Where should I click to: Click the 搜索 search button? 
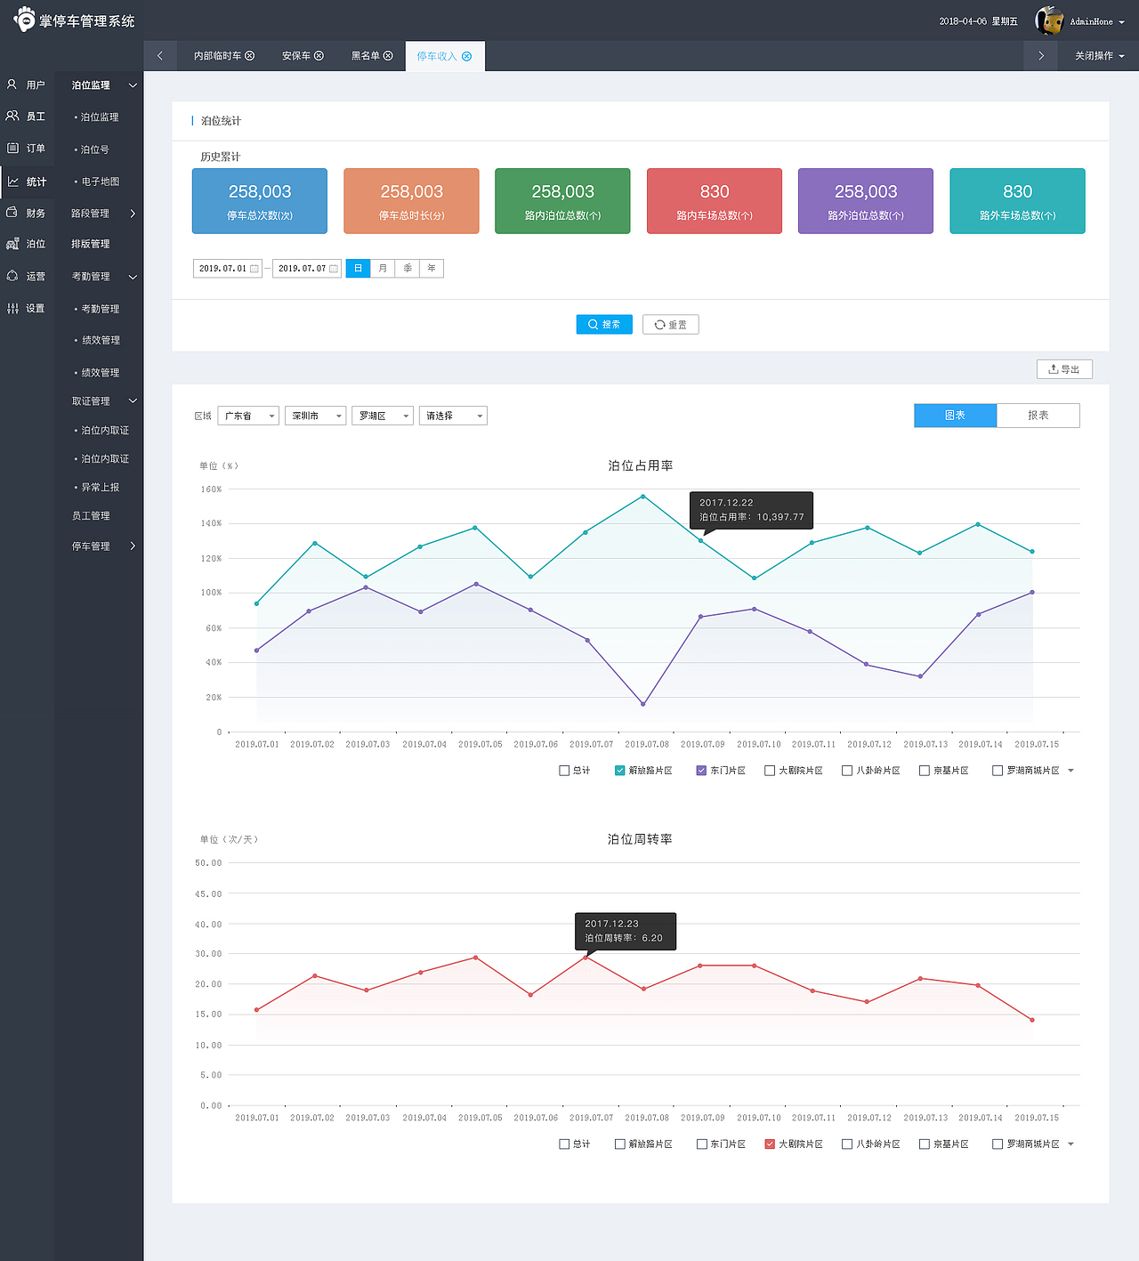(x=604, y=325)
